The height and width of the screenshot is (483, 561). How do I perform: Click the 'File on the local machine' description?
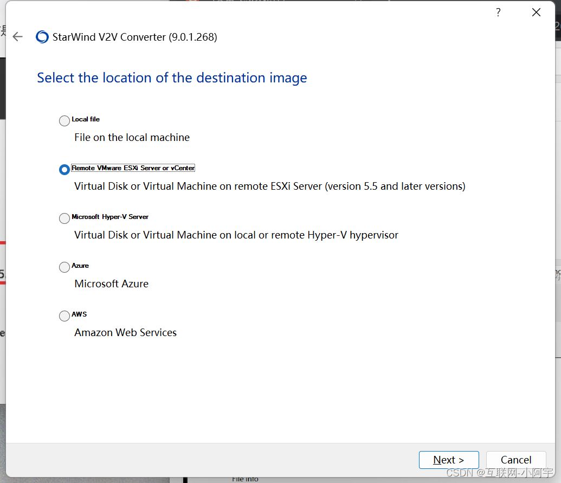[132, 137]
